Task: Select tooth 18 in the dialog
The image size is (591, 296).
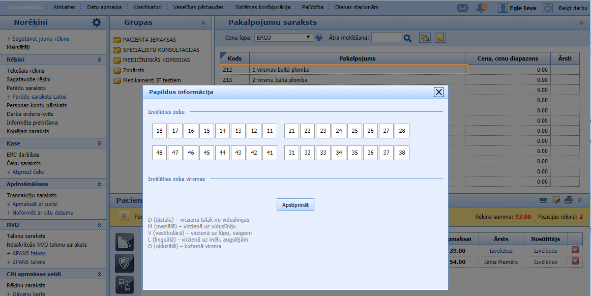Action: 159,131
